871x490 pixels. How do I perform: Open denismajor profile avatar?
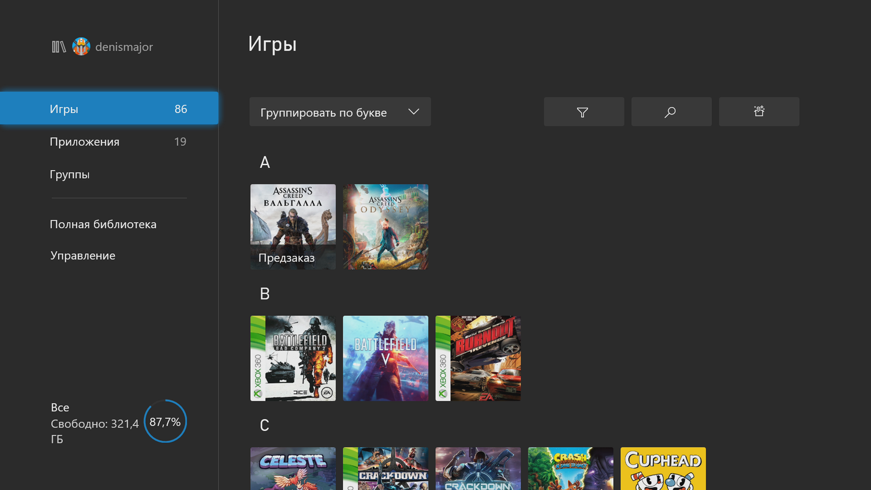click(81, 46)
